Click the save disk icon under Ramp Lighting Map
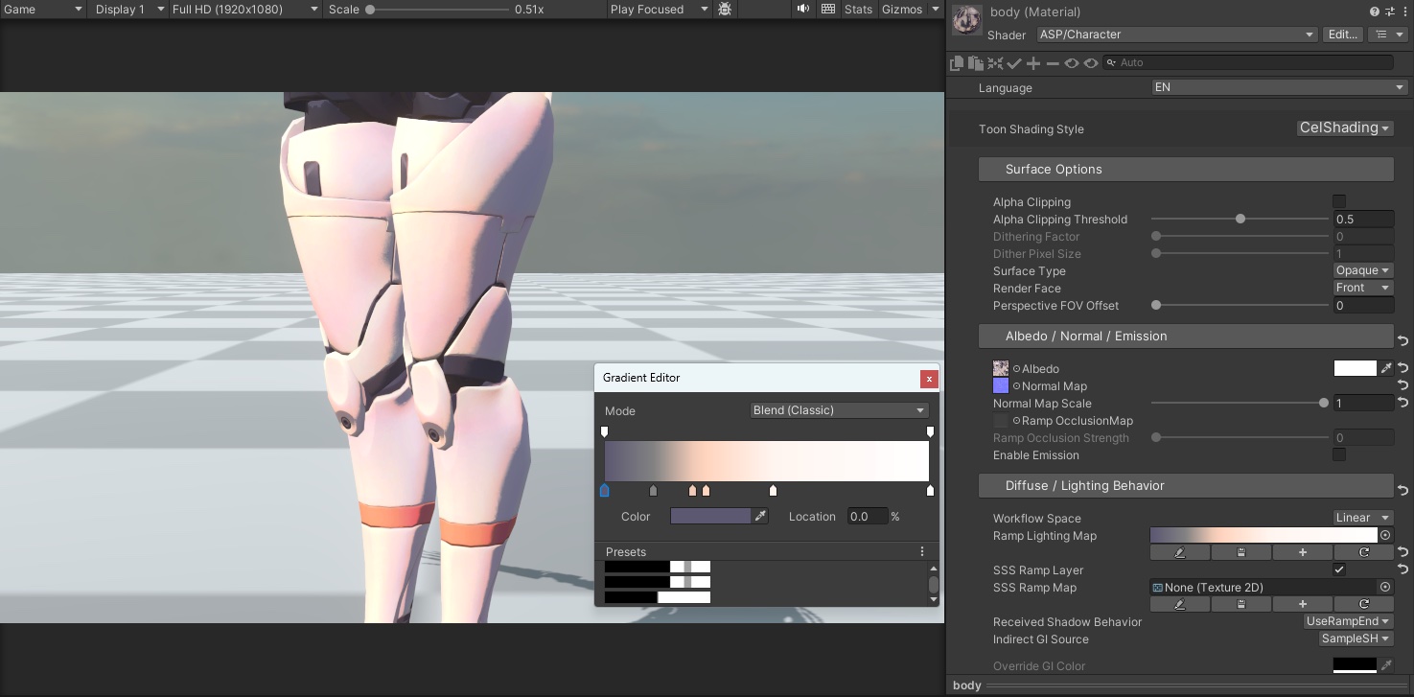Viewport: 1414px width, 697px height. tap(1240, 553)
